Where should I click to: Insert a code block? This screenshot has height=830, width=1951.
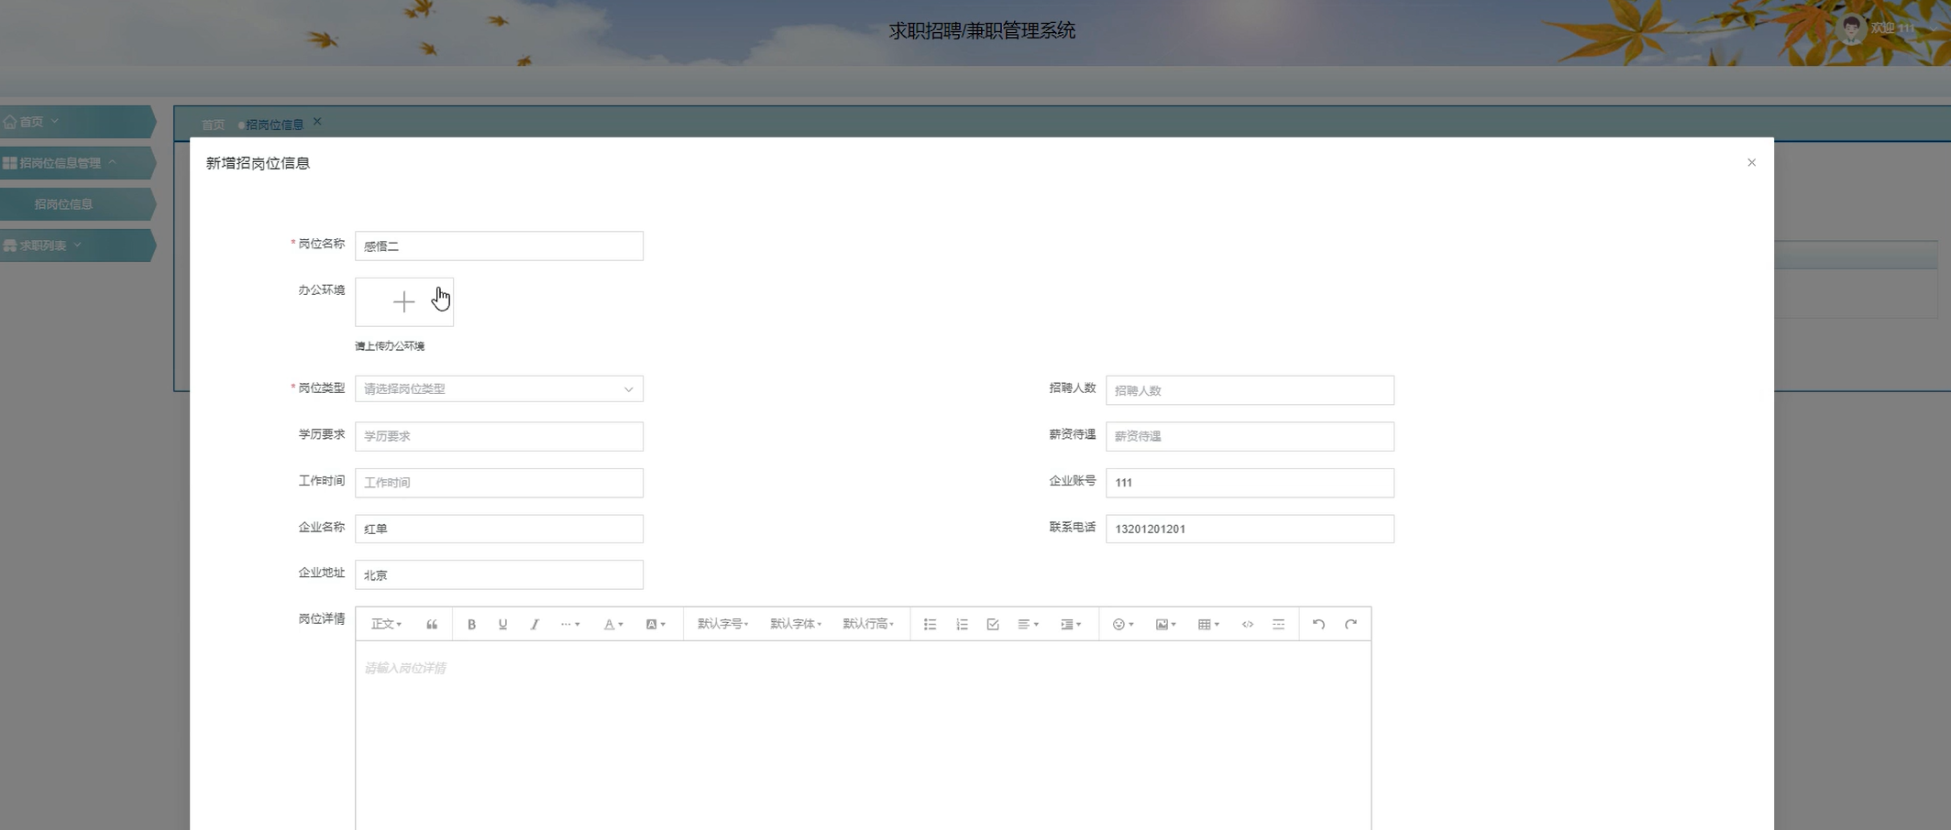(1248, 625)
